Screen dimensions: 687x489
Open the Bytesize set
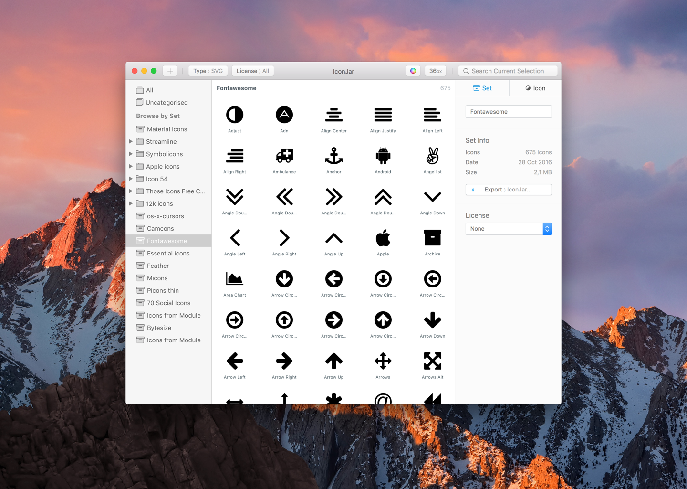point(169,328)
